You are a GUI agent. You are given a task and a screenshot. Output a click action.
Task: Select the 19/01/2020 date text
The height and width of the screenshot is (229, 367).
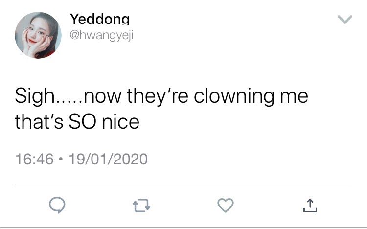pos(108,159)
